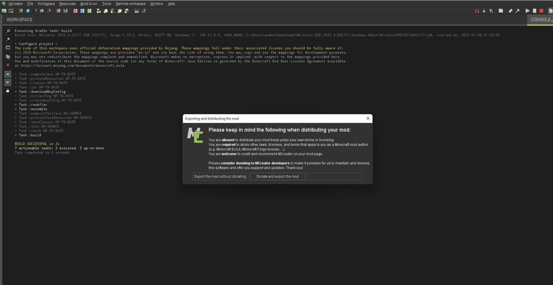Image resolution: width=553 pixels, height=285 pixels.
Task: Click the grass block texture toolbar icon
Action: click(x=21, y=11)
